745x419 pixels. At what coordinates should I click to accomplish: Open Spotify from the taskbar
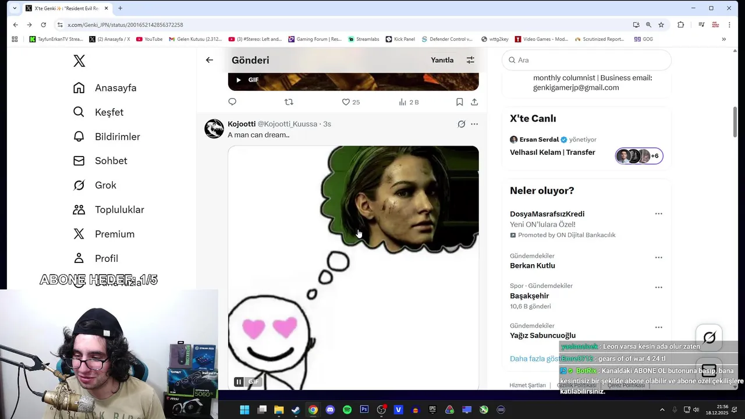347,410
